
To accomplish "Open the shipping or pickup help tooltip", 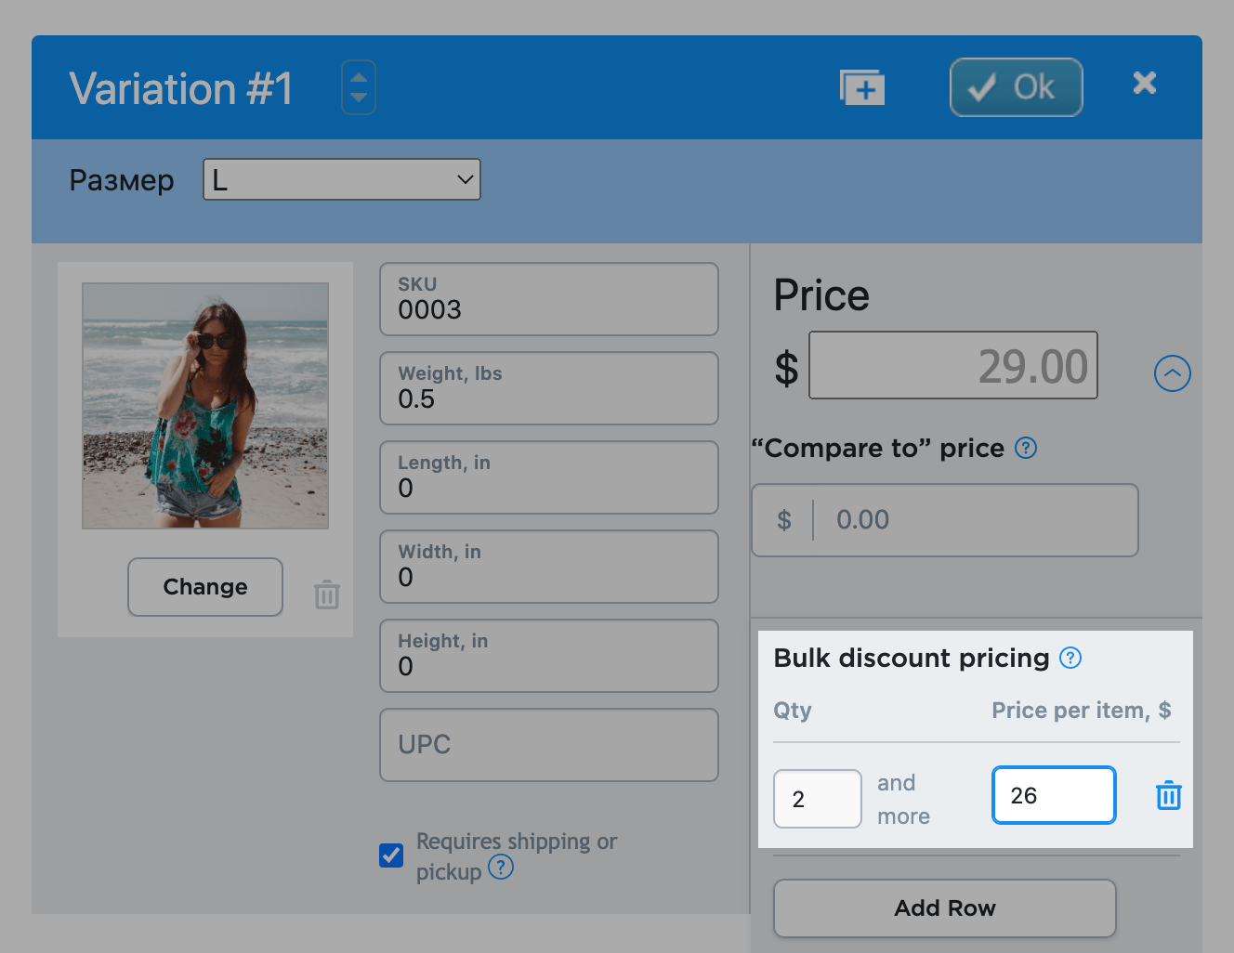I will click(x=500, y=868).
